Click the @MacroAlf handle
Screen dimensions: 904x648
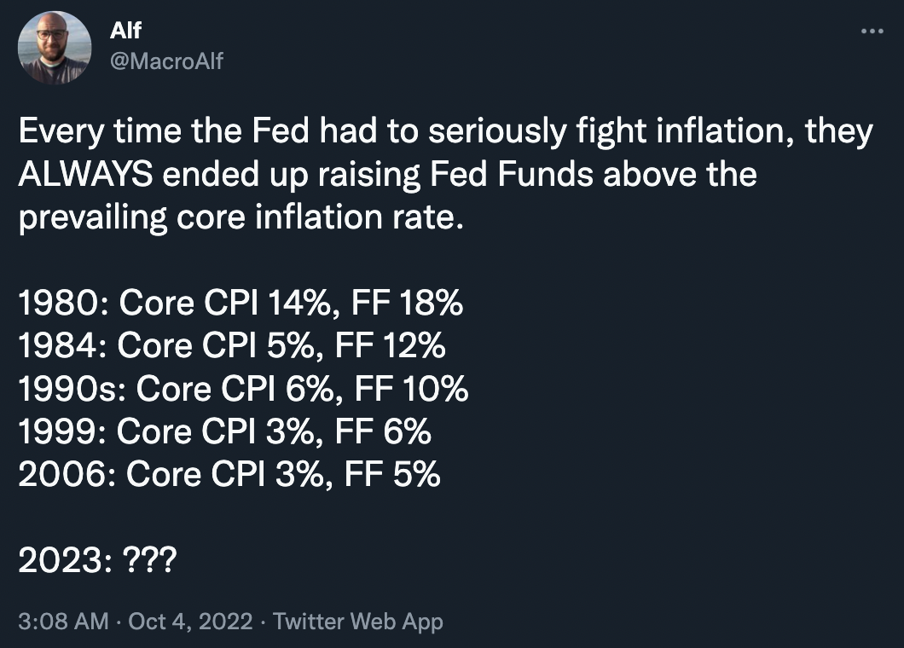click(166, 61)
